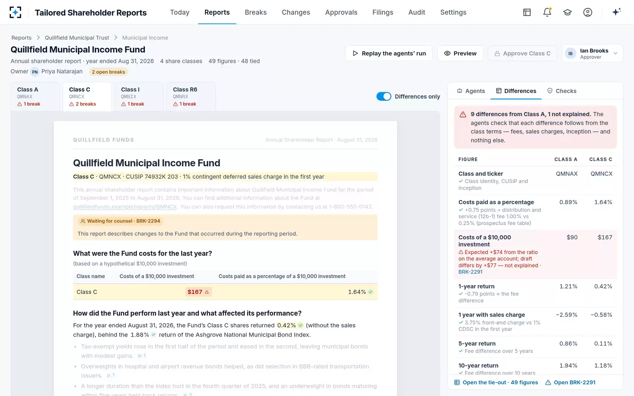The width and height of the screenshot is (634, 396).
Task: Click the warning icon beside $167
Action: 207,292
